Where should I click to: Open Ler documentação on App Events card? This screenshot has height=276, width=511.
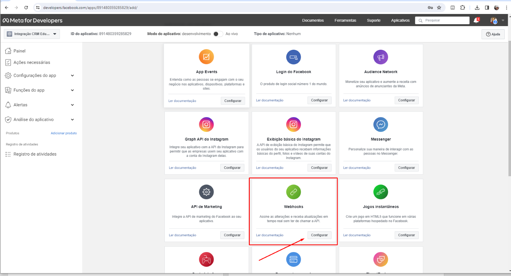pos(182,101)
